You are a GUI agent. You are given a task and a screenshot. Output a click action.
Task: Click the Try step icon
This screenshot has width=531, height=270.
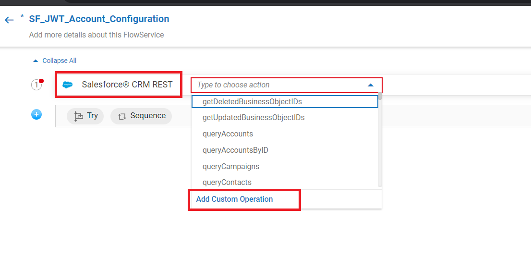79,116
